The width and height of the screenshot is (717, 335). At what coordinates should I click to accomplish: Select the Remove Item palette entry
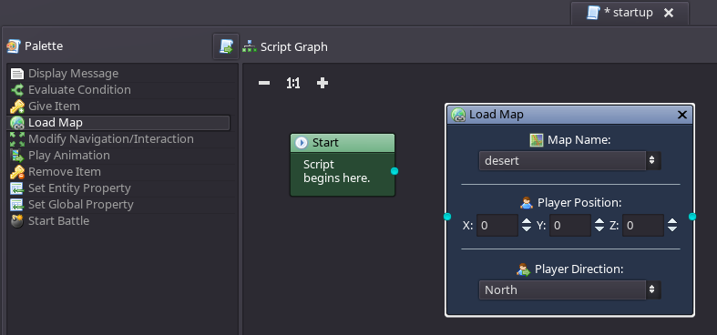click(x=120, y=172)
